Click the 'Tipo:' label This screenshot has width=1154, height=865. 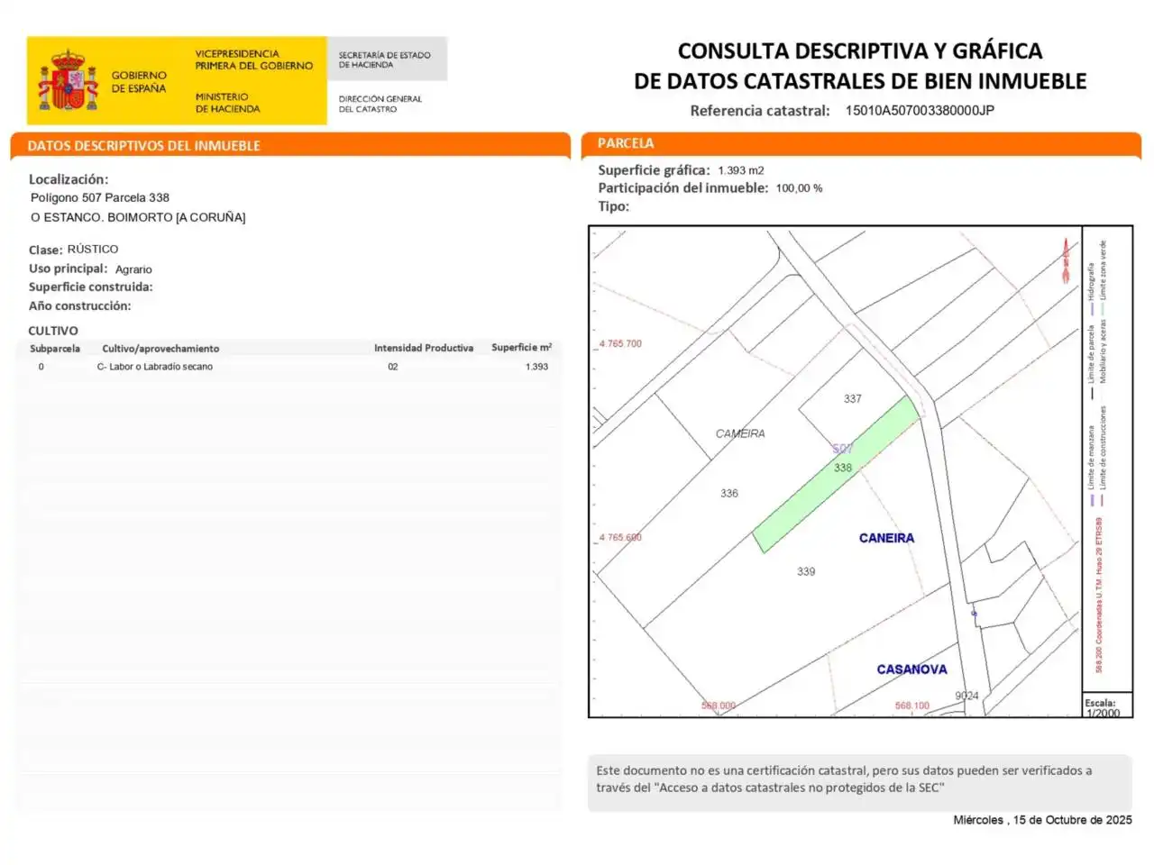point(614,206)
